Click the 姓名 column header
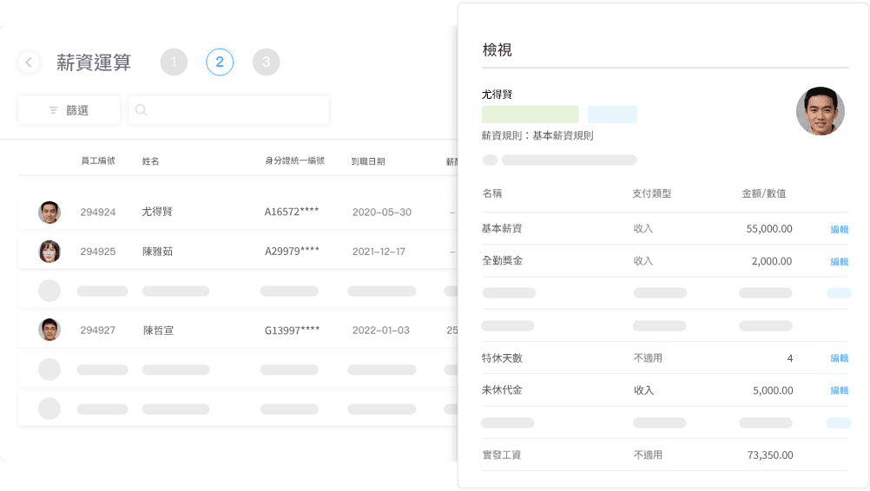Viewport: 870px width, 491px height. click(150, 161)
